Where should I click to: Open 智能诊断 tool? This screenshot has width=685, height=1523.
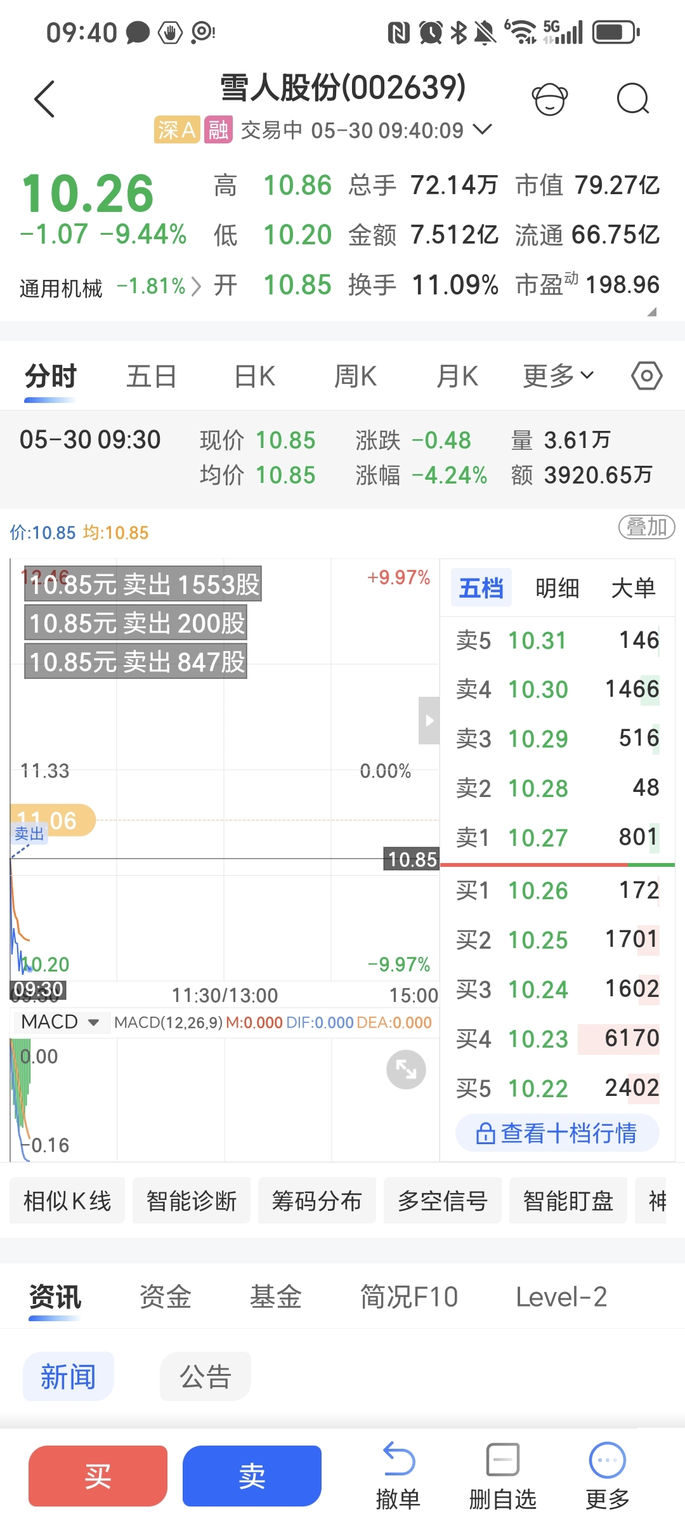(192, 1201)
